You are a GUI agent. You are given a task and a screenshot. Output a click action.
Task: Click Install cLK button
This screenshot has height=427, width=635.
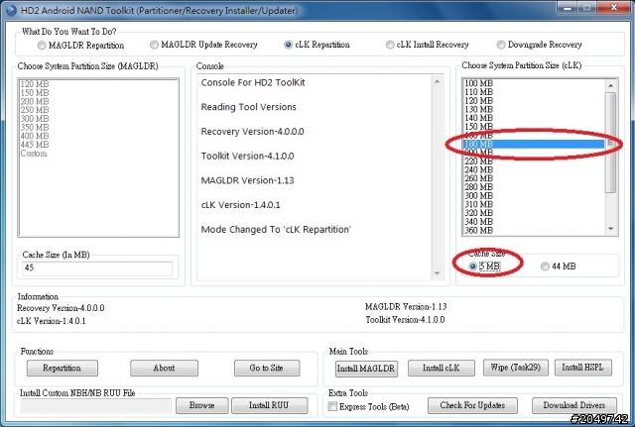tap(441, 368)
